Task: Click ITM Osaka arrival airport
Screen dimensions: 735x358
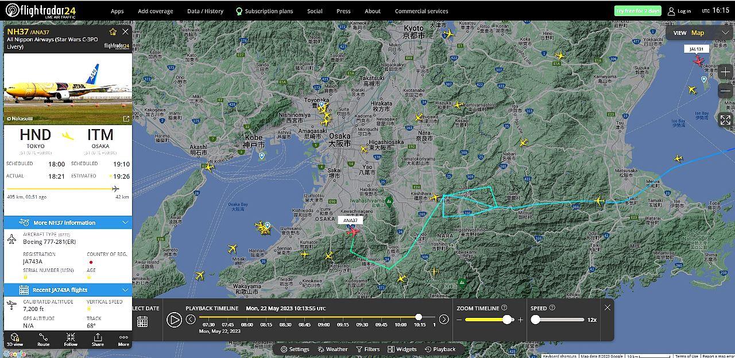Action: pos(100,141)
